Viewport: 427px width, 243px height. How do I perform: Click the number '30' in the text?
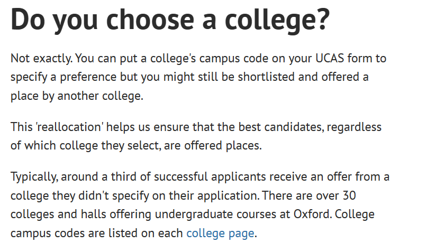[349, 195]
